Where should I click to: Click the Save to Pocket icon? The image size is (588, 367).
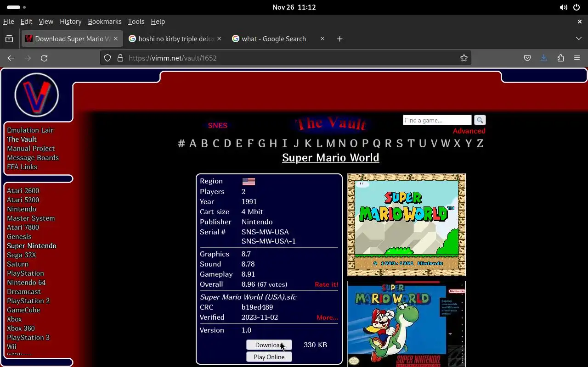(527, 58)
